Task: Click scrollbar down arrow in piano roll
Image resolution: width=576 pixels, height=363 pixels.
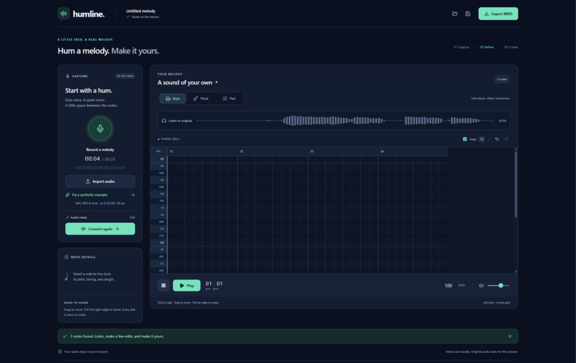Action: pos(516,272)
